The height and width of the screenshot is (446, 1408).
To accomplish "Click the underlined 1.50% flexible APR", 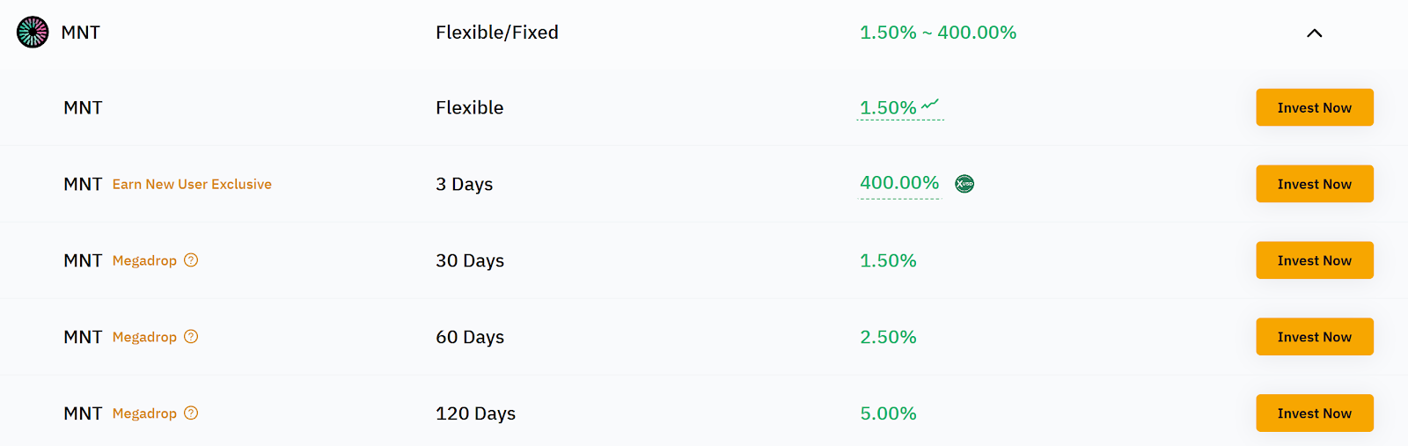I will coord(888,108).
